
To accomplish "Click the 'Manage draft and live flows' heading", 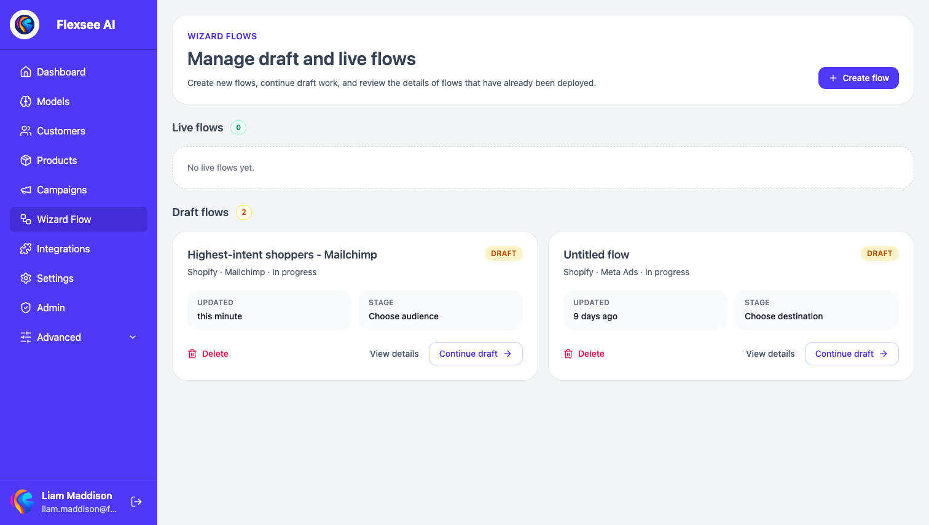I will coord(302,59).
